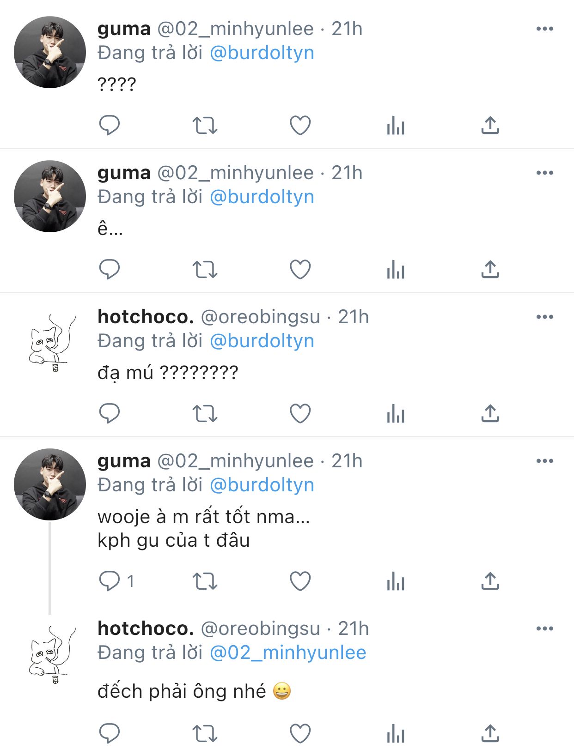Reply to guma's "????" tweet
The height and width of the screenshot is (755, 574).
pyautogui.click(x=110, y=125)
